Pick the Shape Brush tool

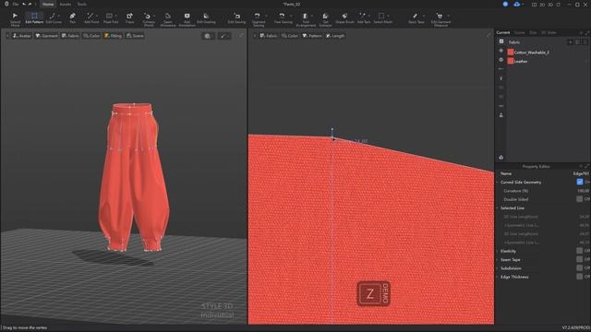point(344,18)
